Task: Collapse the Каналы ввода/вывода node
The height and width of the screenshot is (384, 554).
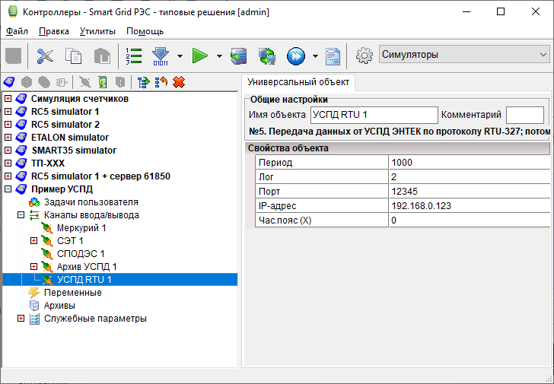Action: 21,215
